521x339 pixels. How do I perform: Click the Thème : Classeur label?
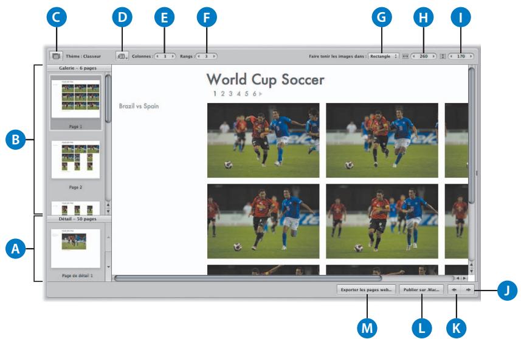click(x=83, y=56)
